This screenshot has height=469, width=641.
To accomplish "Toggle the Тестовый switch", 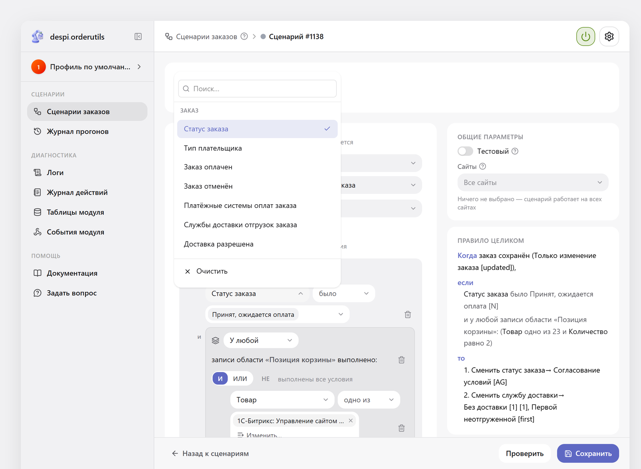I will point(465,151).
